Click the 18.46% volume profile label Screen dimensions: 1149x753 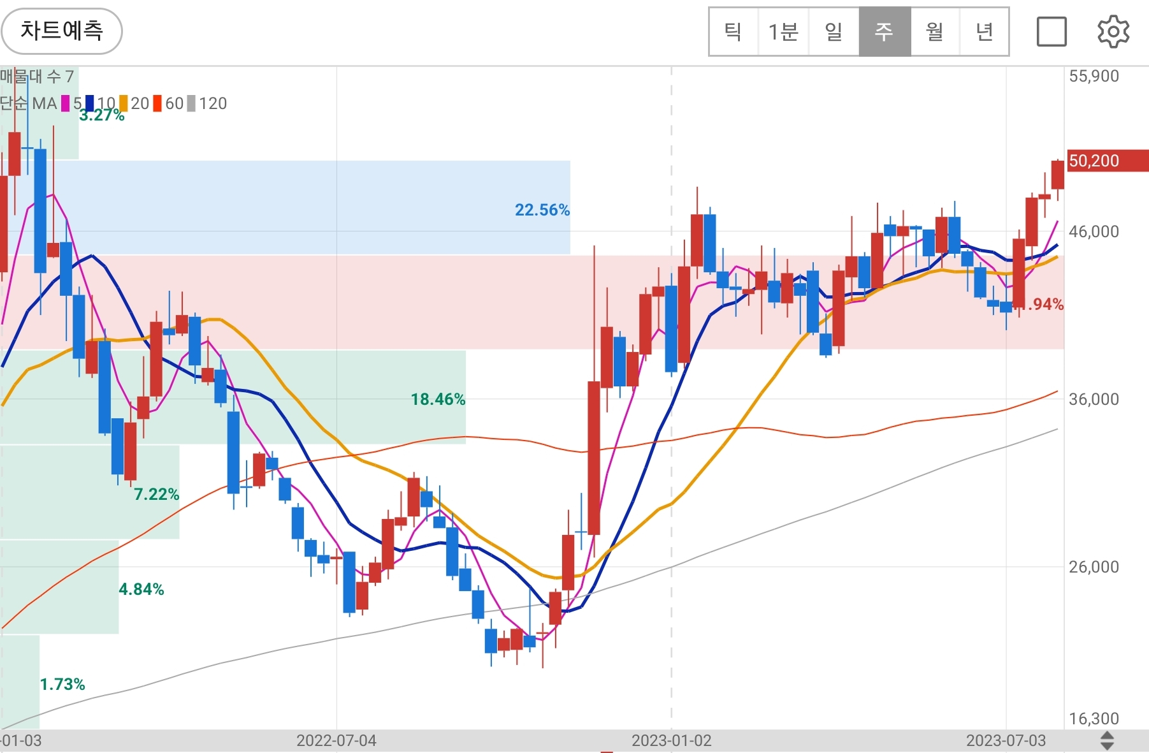[x=438, y=399]
